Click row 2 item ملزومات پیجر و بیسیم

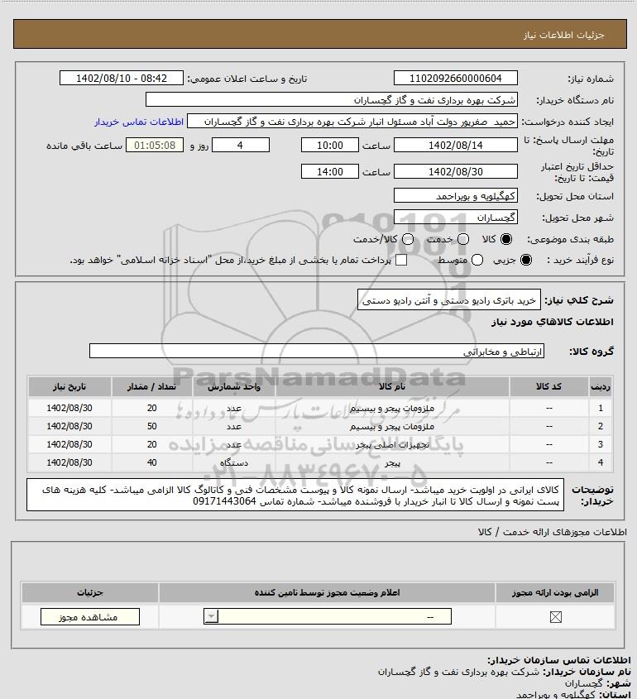[x=392, y=426]
